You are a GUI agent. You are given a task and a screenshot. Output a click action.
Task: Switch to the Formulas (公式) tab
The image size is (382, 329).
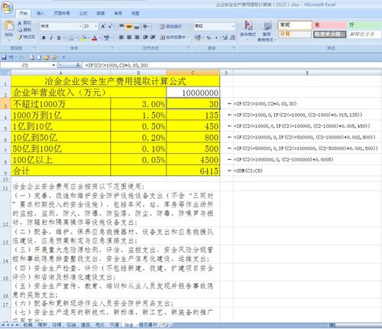83,13
